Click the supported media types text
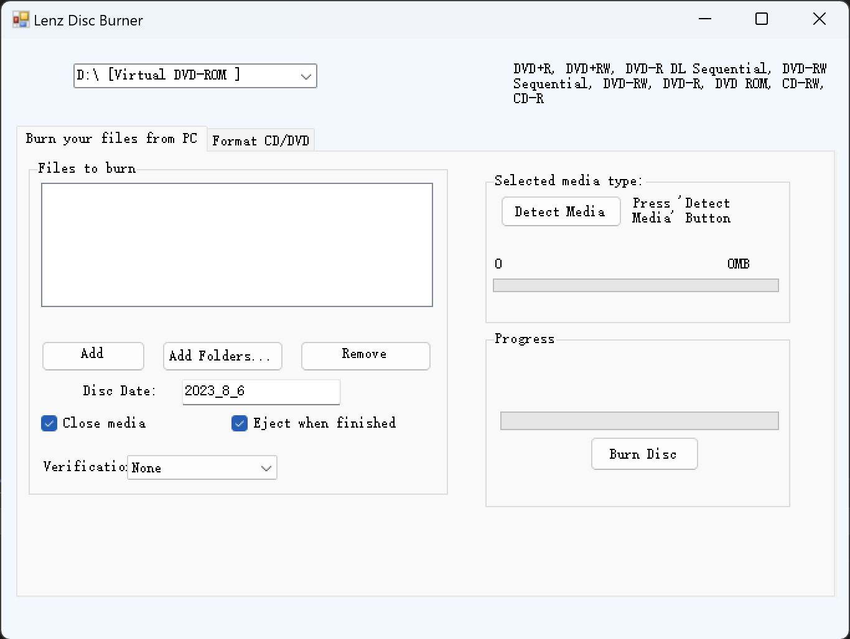Screen dimensions: 850x639 [x=668, y=83]
